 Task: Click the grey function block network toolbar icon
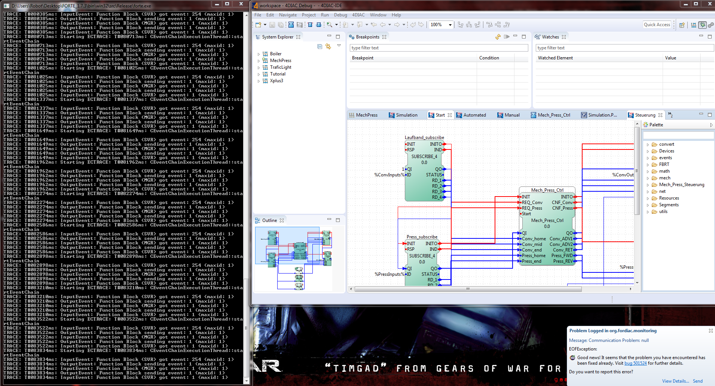[300, 25]
